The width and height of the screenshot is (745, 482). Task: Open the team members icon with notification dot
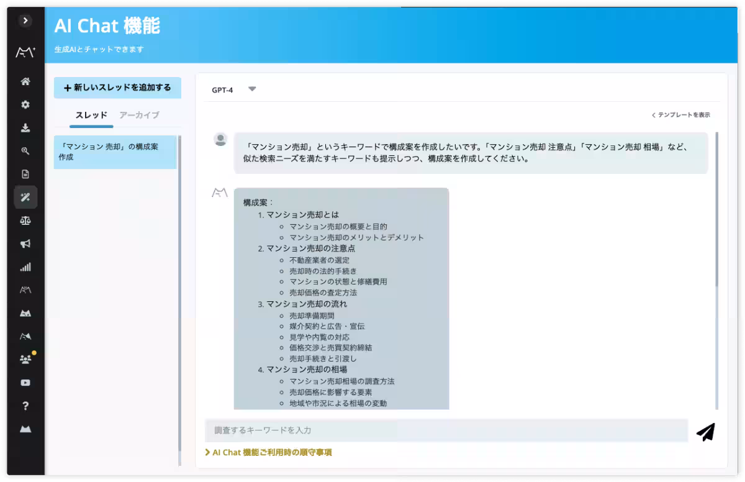(25, 359)
